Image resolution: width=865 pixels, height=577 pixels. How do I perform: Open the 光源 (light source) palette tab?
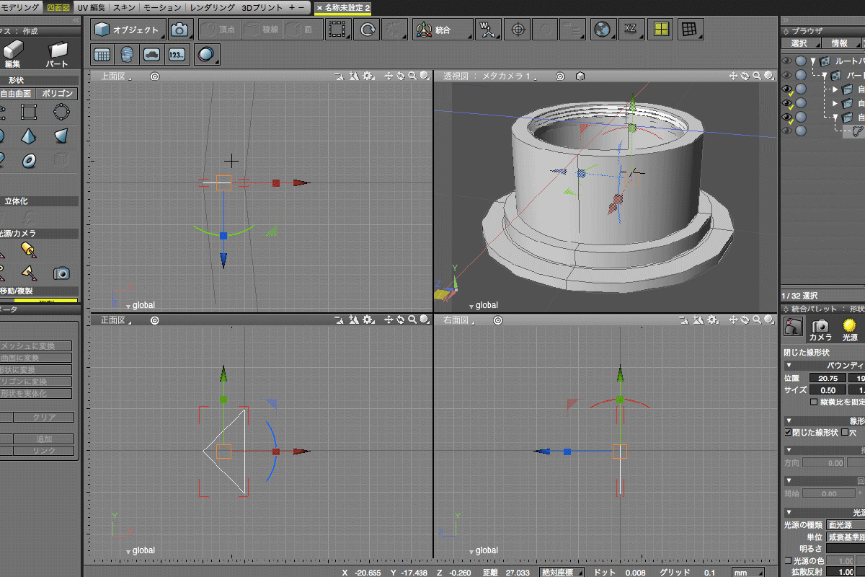click(x=850, y=329)
